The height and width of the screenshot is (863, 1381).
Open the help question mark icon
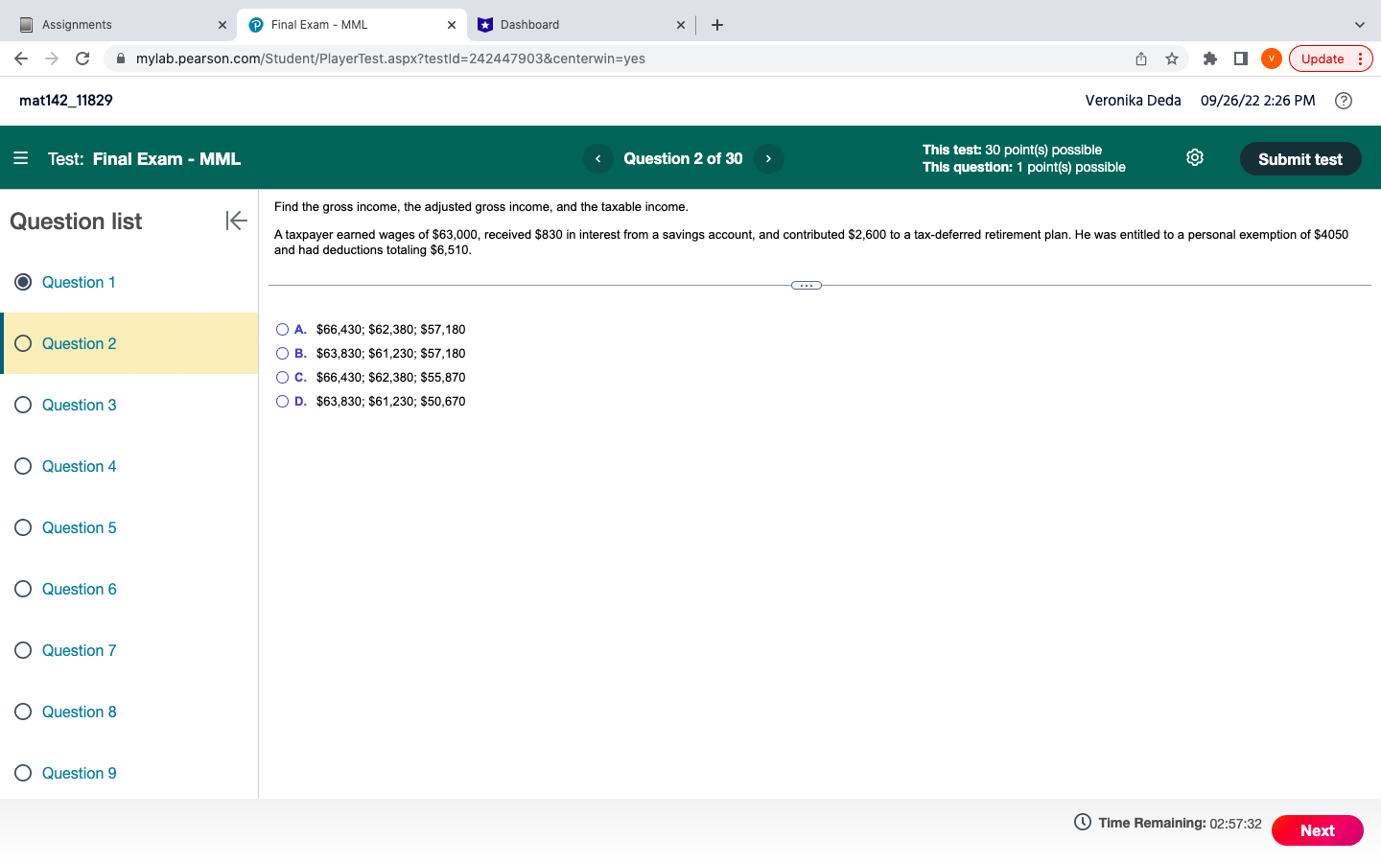tap(1343, 100)
